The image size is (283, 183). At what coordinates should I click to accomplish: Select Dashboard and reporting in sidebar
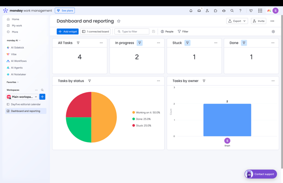click(26, 111)
